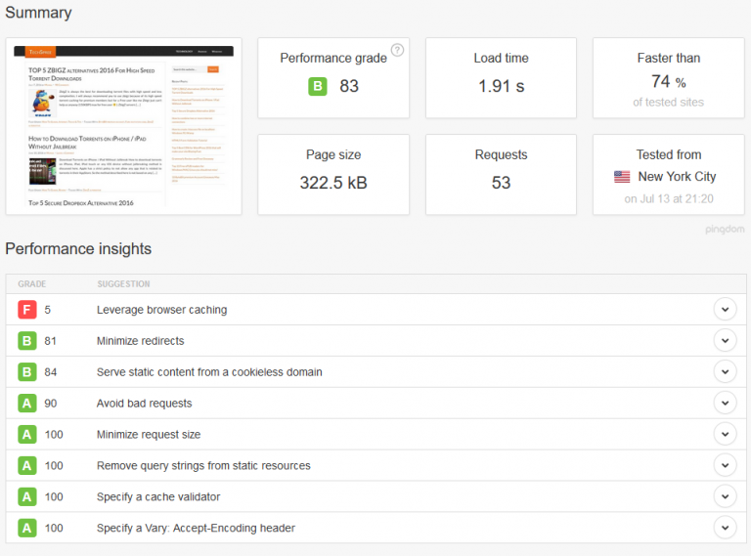Click the Page size value 322.5 kB

click(333, 183)
